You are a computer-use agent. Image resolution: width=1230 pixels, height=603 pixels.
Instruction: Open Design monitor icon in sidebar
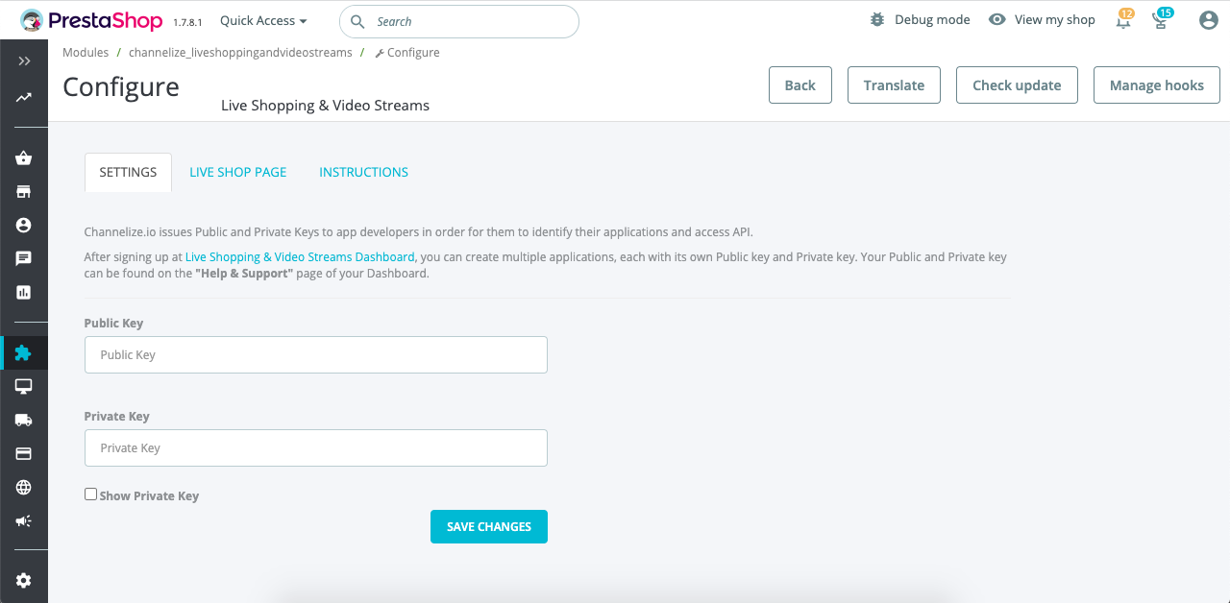(24, 386)
